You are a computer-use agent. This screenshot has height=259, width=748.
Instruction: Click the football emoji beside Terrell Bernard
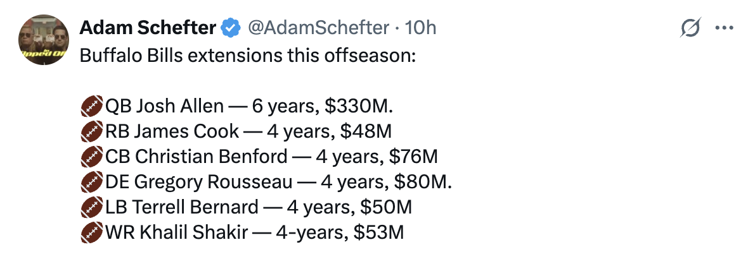click(91, 208)
